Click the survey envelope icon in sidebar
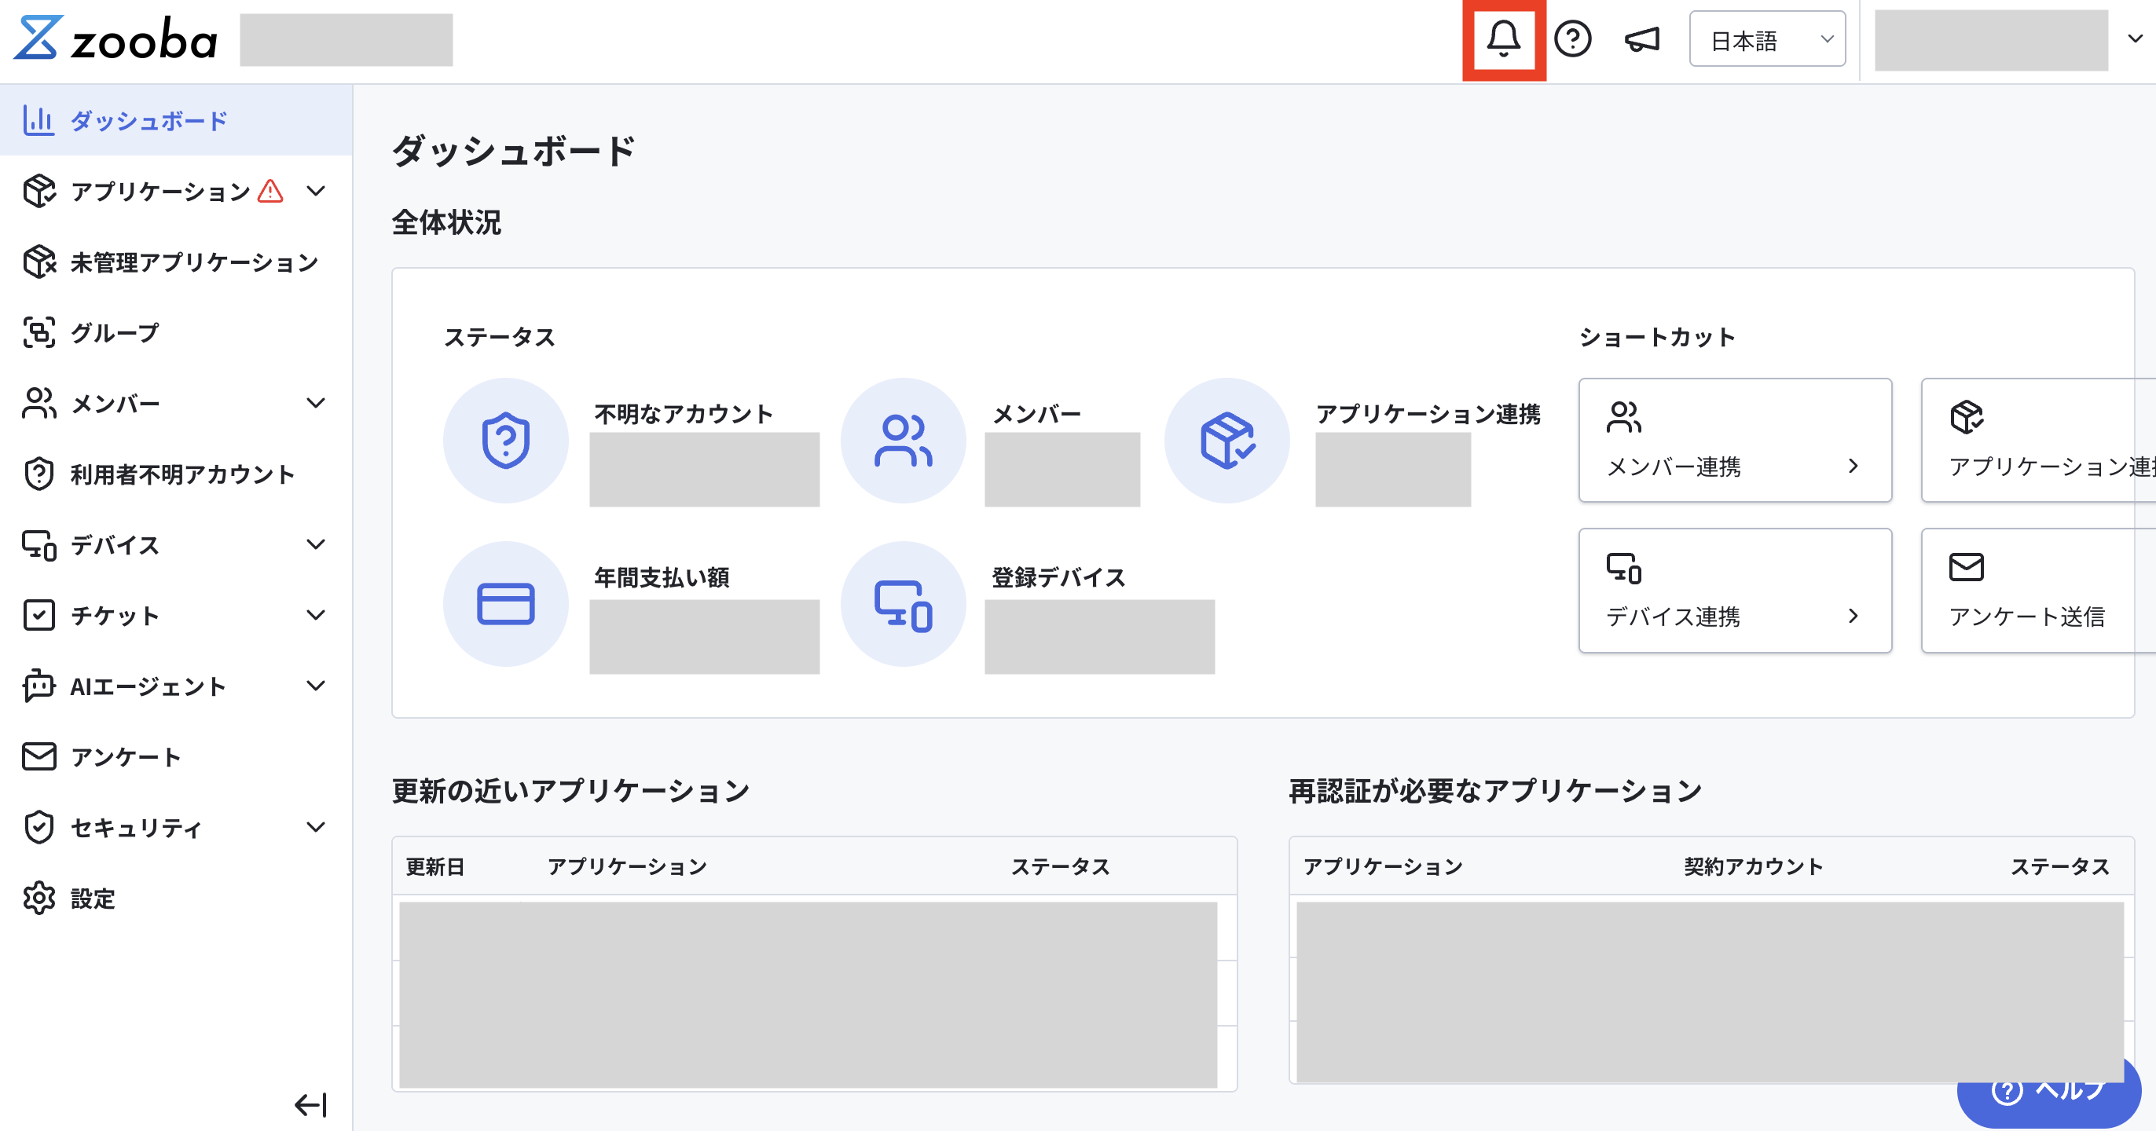The width and height of the screenshot is (2156, 1131). [38, 756]
